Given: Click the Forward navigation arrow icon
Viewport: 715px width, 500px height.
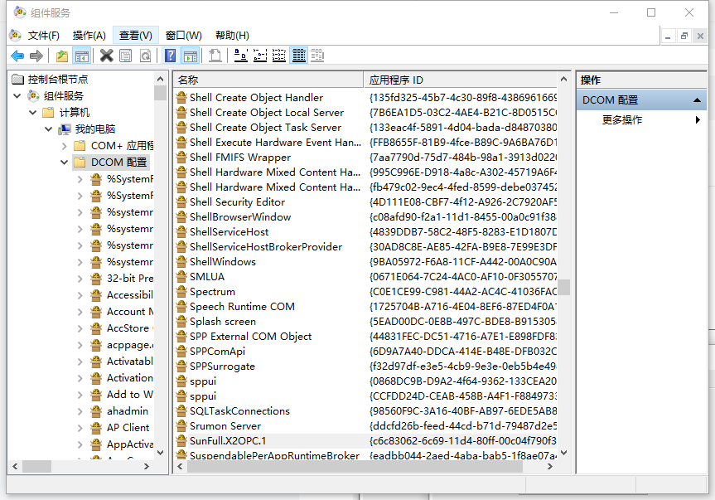Looking at the screenshot, I should pos(36,56).
